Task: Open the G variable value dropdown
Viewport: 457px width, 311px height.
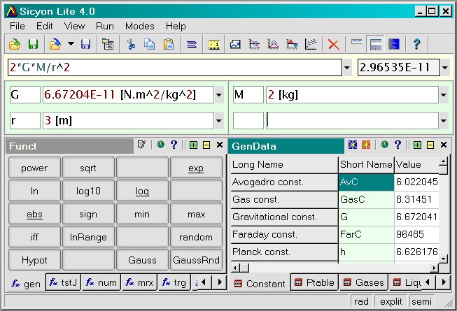Action: pyautogui.click(x=219, y=95)
